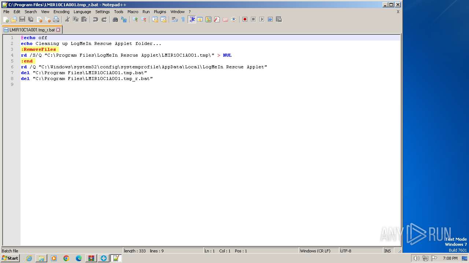Toggle synchronize horizontal scrolling icon

point(163,19)
